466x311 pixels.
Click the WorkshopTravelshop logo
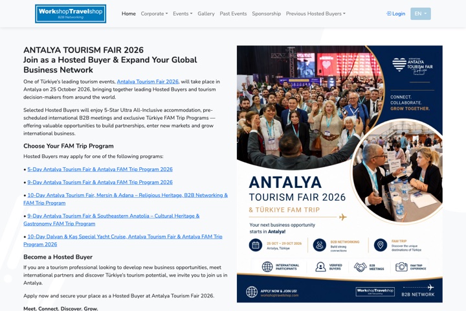pos(71,14)
